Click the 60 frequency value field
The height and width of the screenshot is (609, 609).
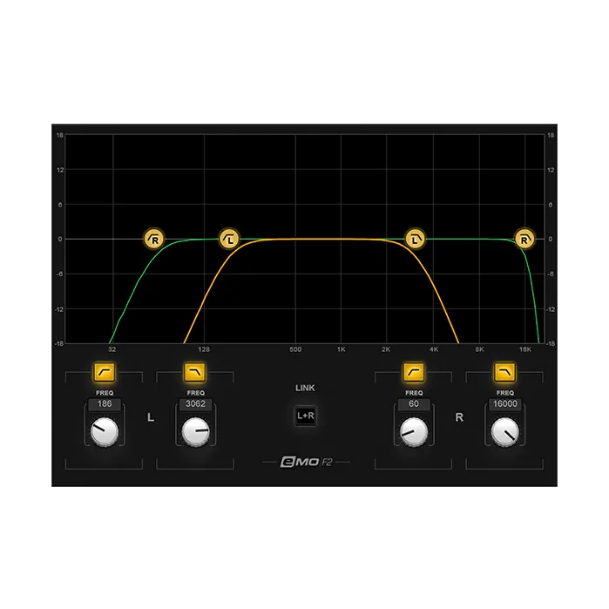414,404
